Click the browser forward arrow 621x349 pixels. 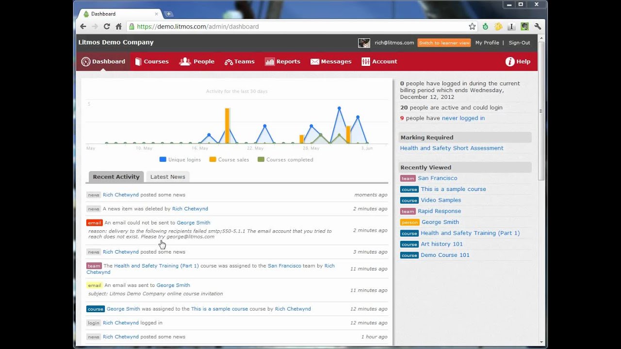click(x=95, y=27)
